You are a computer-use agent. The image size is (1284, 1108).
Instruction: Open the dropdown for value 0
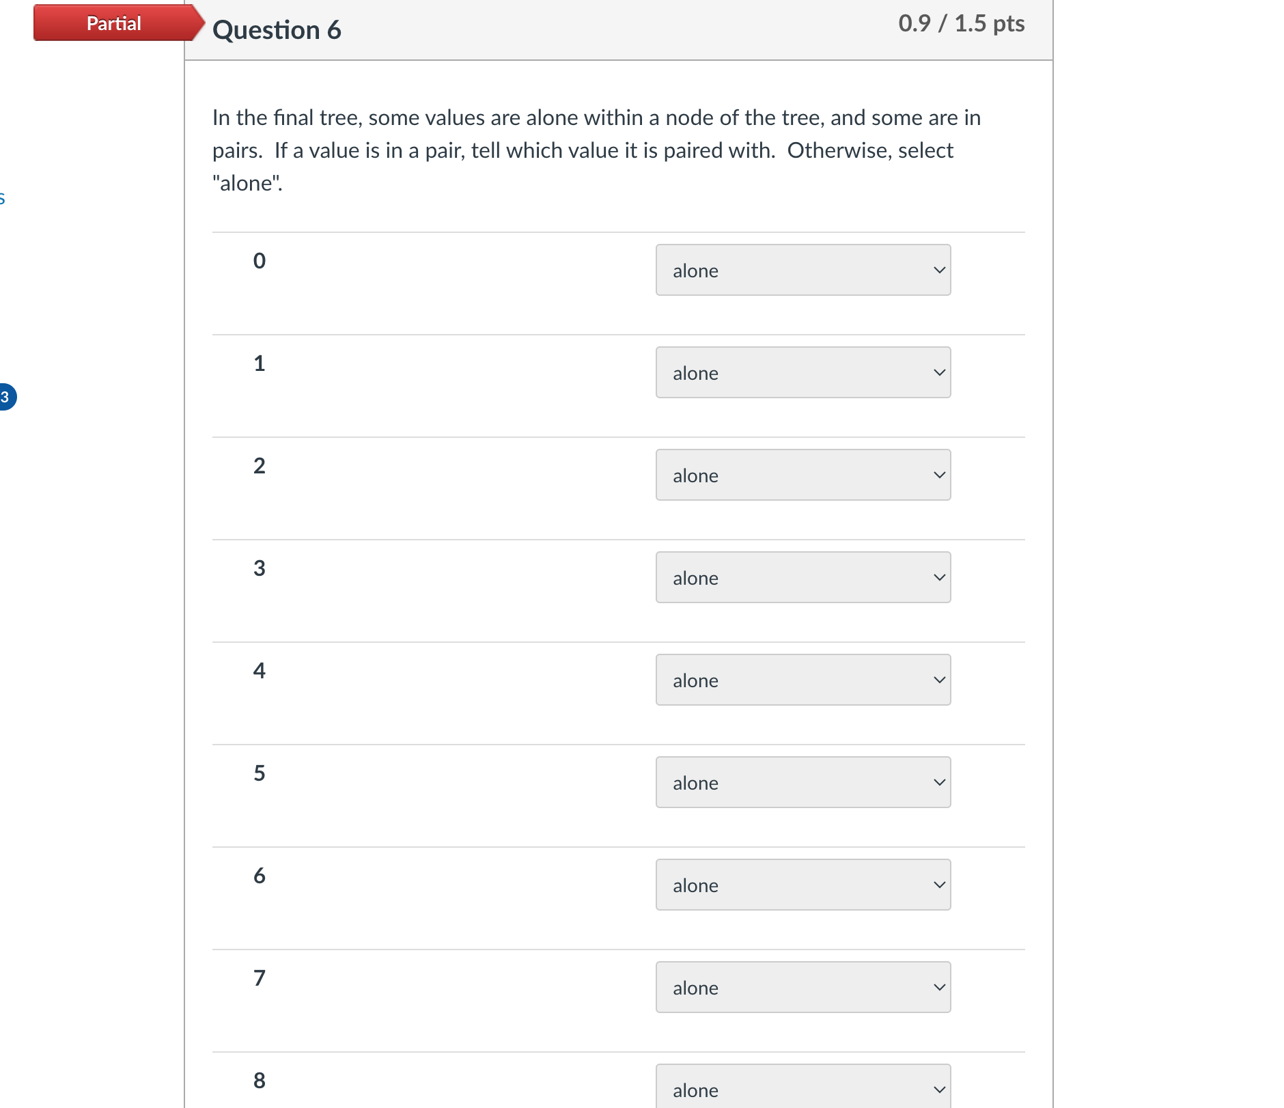(803, 271)
